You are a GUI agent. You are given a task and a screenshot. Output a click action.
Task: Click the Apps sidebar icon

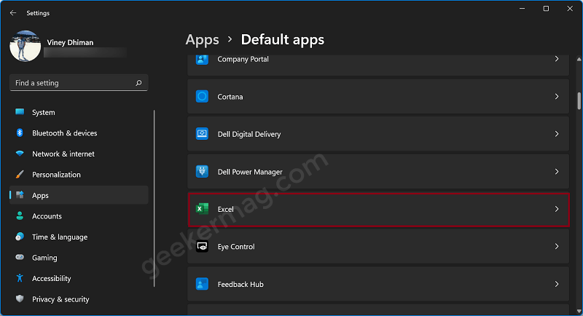[x=20, y=195]
